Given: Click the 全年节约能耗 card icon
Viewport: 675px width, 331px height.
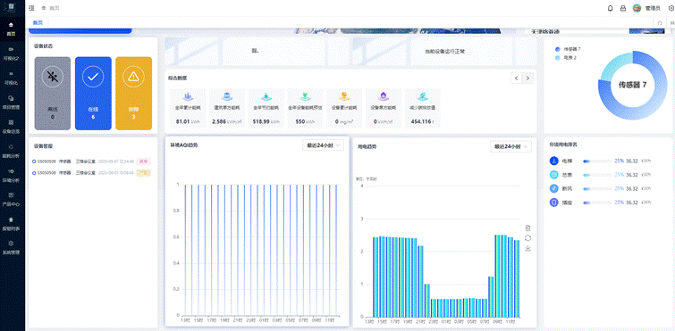Looking at the screenshot, I should point(266,96).
